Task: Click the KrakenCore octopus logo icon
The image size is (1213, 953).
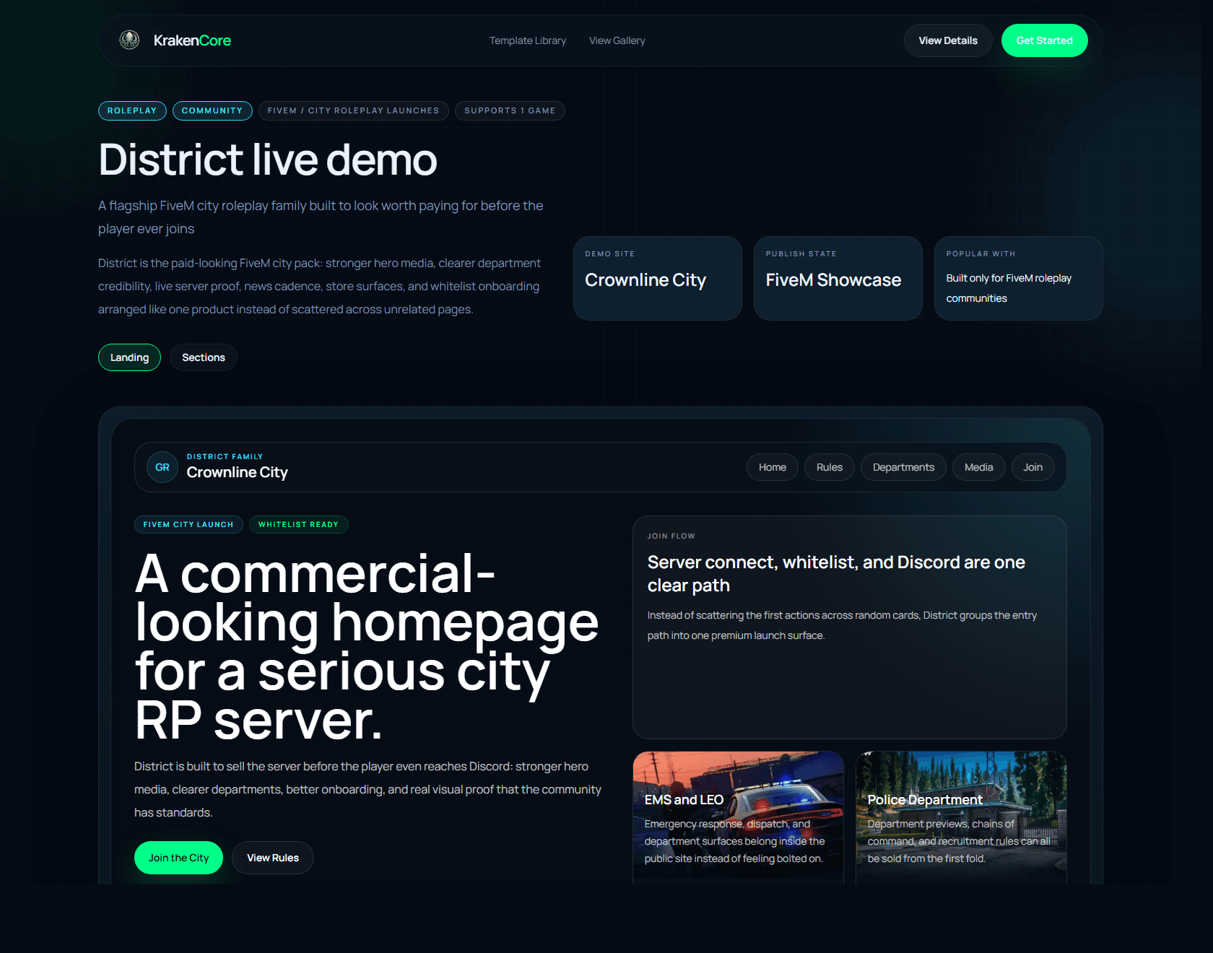Action: (x=129, y=40)
